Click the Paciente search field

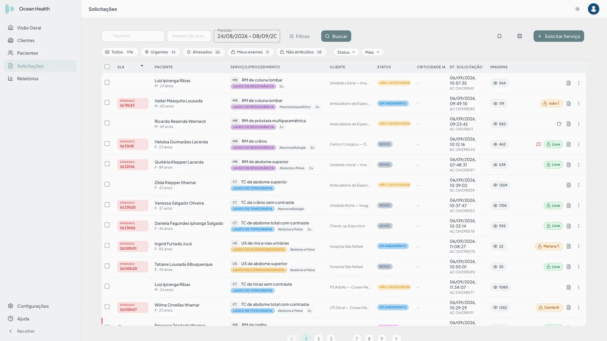[x=133, y=36]
